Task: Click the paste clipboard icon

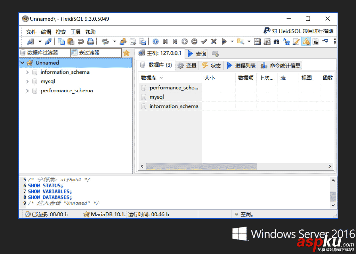Action: [71, 41]
